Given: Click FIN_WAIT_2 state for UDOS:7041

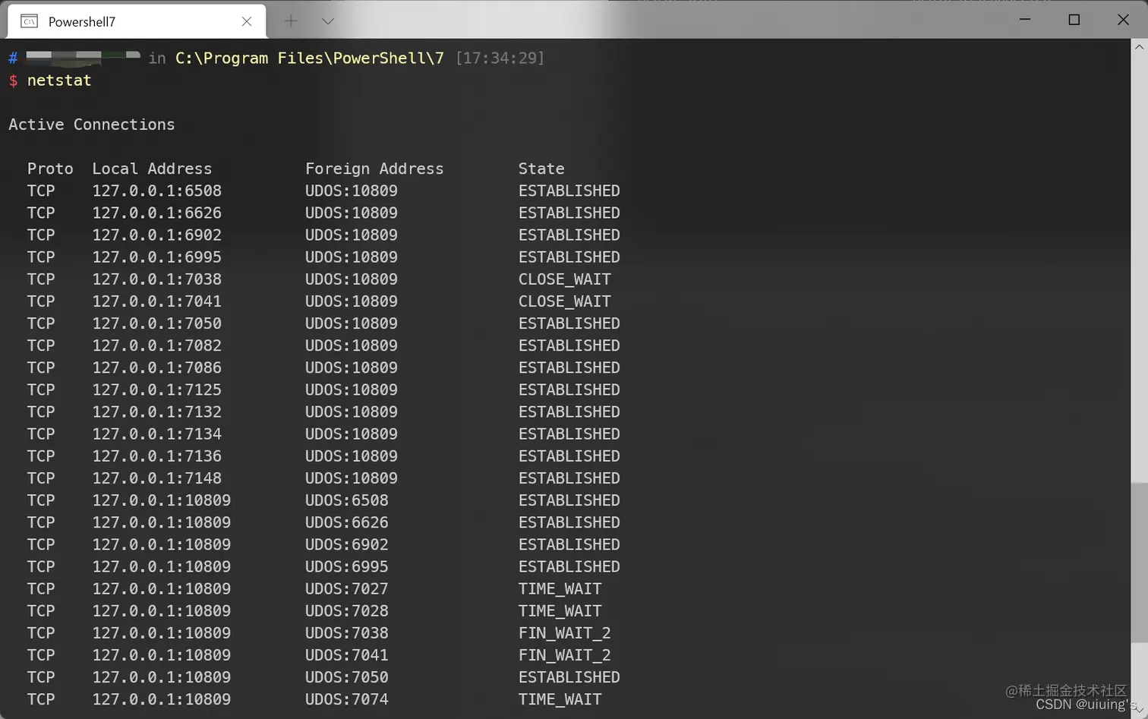Looking at the screenshot, I should coord(565,655).
